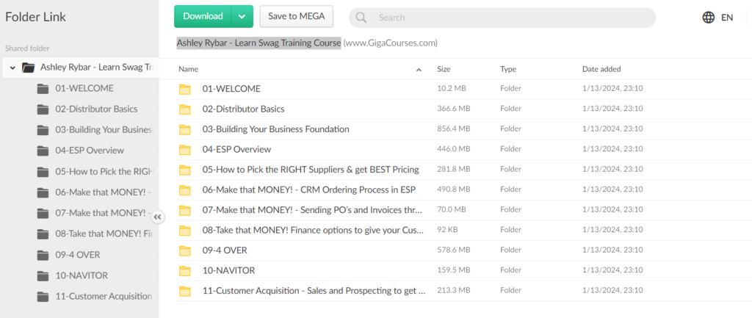
Task: Click the 02-Distributor Basics folder icon in list
Action: pos(184,109)
